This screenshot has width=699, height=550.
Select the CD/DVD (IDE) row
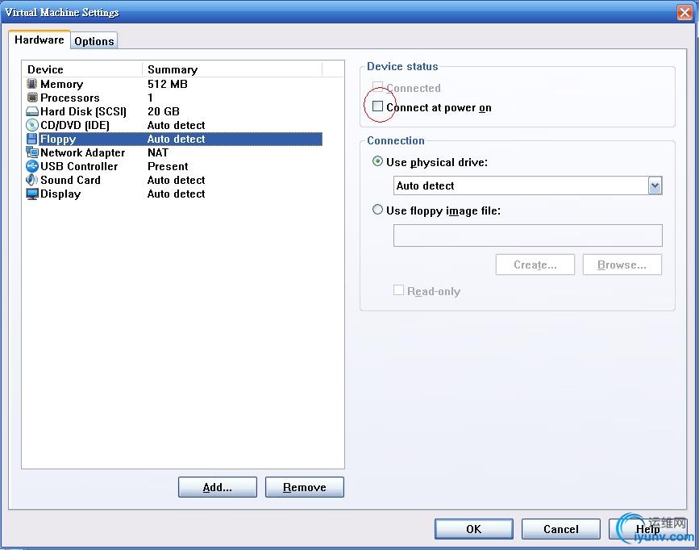click(x=174, y=125)
